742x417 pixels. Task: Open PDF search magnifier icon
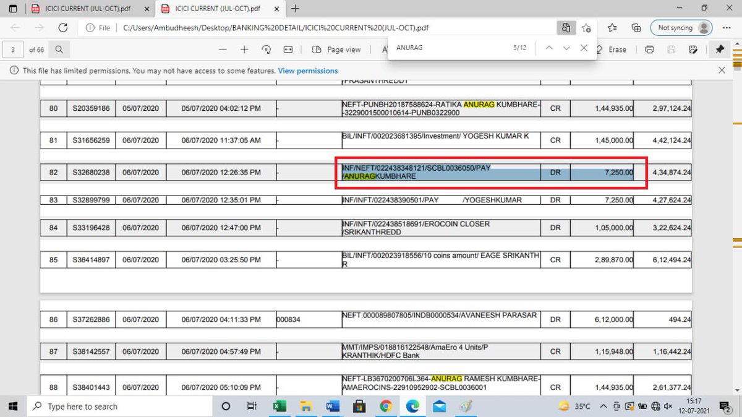[59, 49]
